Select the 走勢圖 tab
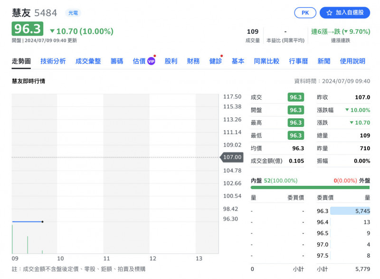Image resolution: width=380 pixels, height=279 pixels. tap(21, 61)
